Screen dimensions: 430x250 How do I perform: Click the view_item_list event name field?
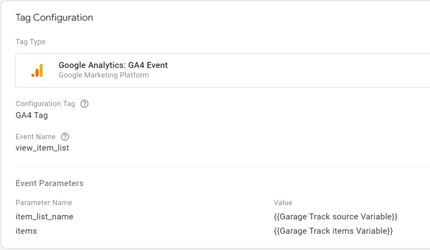click(x=43, y=148)
